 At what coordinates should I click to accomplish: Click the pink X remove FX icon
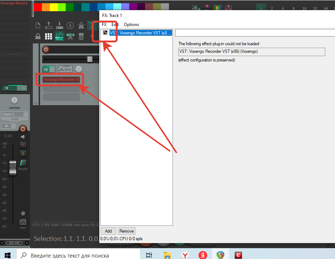[207, 7]
